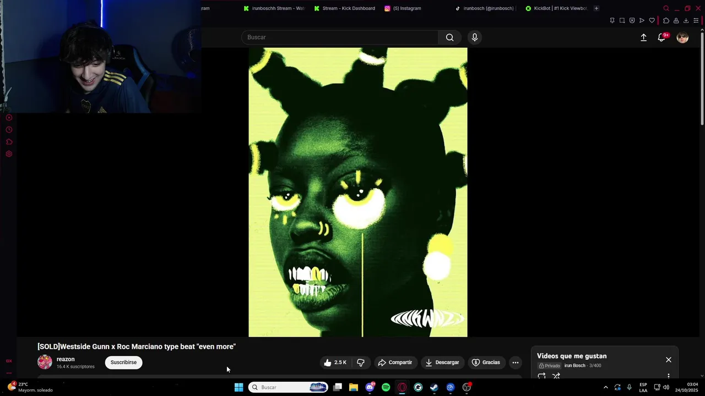Image resolution: width=705 pixels, height=396 pixels.
Task: Open the clock showing 03:04
Action: click(686, 387)
